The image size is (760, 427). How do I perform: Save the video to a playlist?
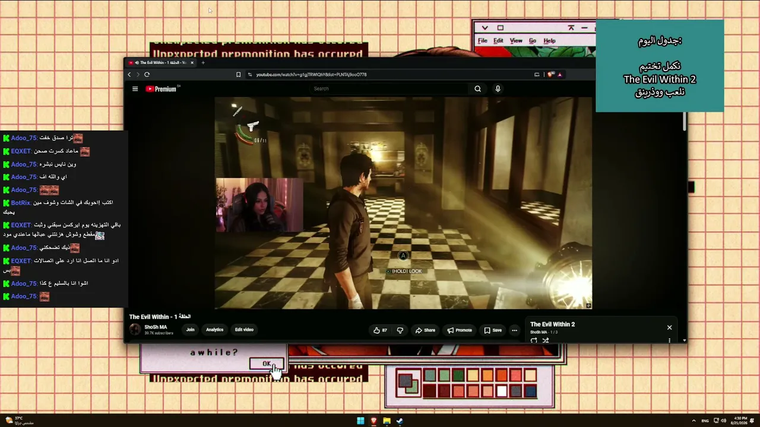(493, 330)
